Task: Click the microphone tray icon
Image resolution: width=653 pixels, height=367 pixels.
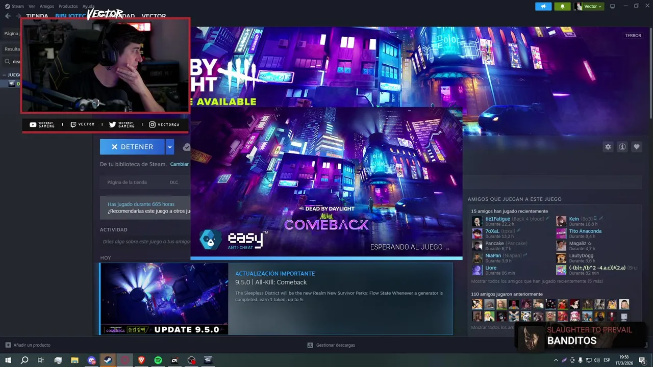Action: click(580, 360)
